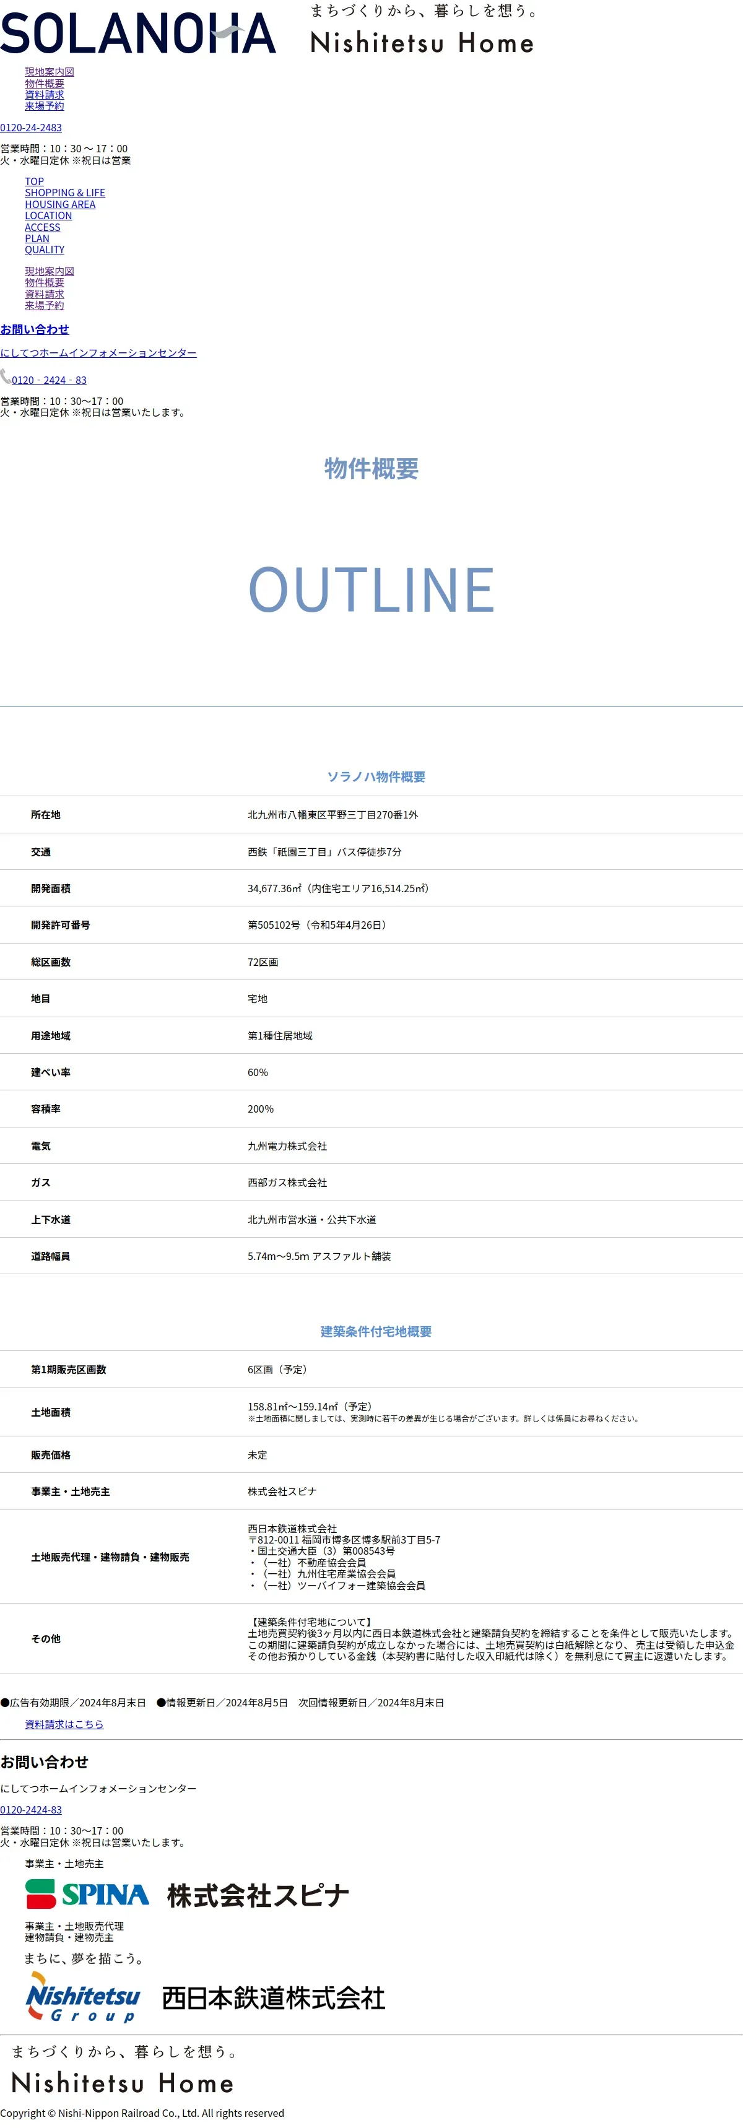Click the 6区画（予定） value

tap(279, 1370)
